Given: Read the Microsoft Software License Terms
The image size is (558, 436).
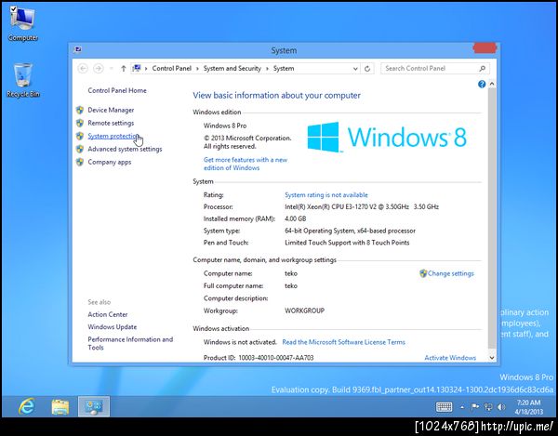Looking at the screenshot, I should tap(343, 342).
